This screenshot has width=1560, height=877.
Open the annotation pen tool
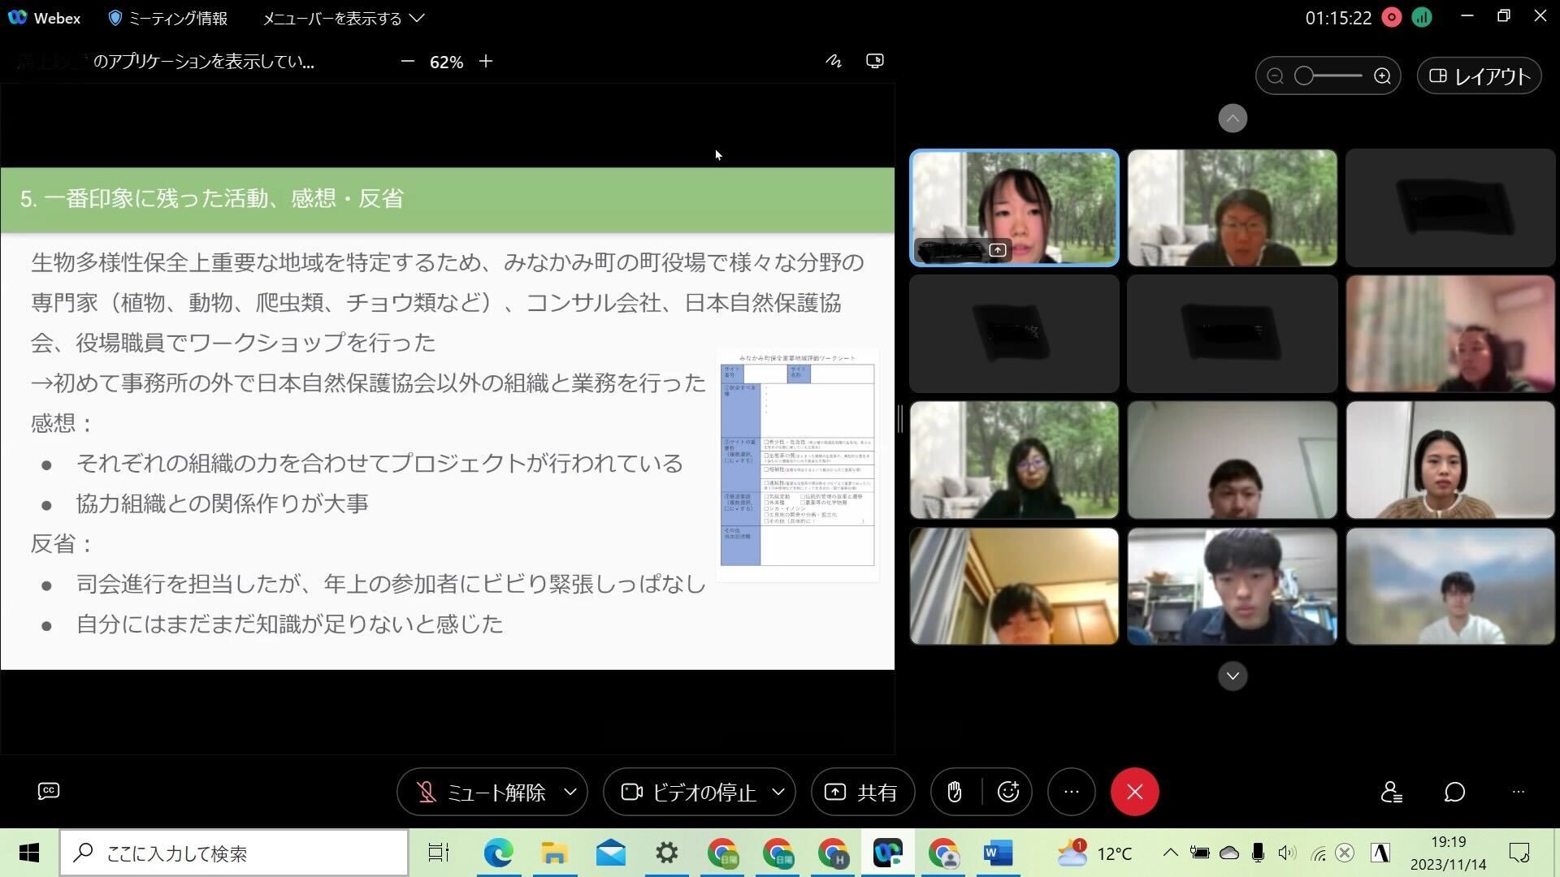pyautogui.click(x=834, y=61)
